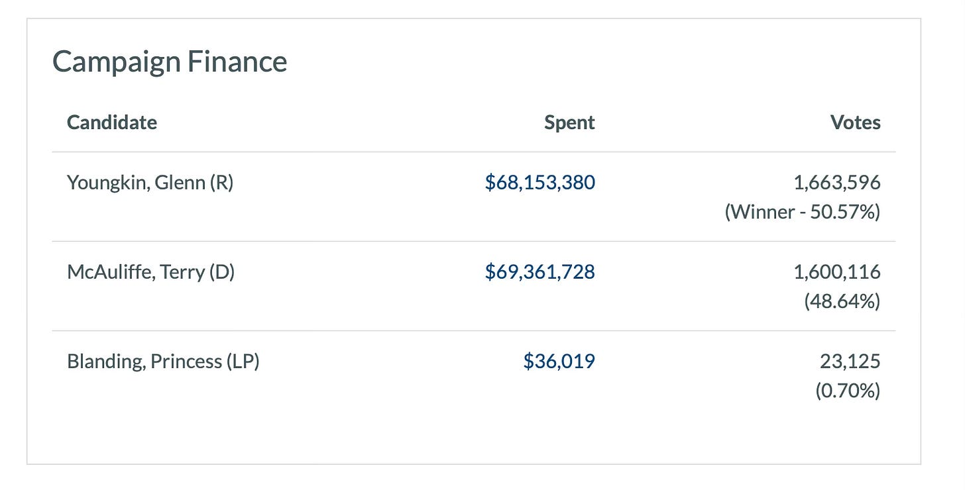Click the Spent column header
The height and width of the screenshot is (490, 965).
pos(569,122)
